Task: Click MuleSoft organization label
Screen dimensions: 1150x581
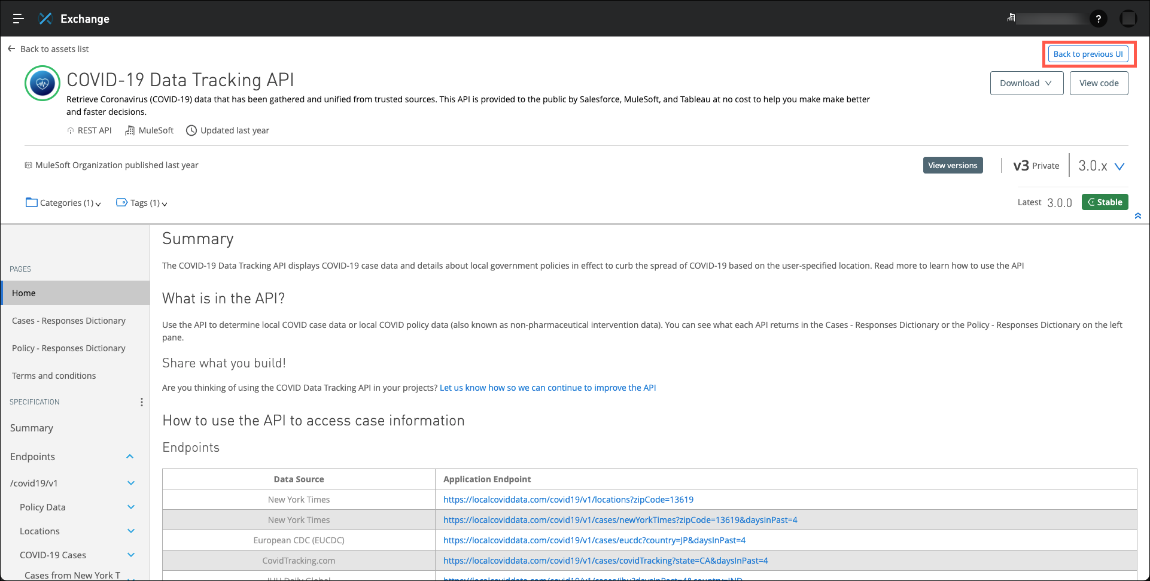Action: [x=156, y=130]
